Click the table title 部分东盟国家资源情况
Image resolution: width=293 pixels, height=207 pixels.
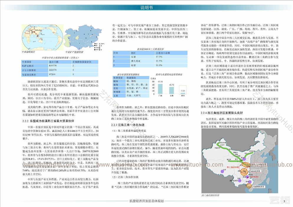pos(128,75)
